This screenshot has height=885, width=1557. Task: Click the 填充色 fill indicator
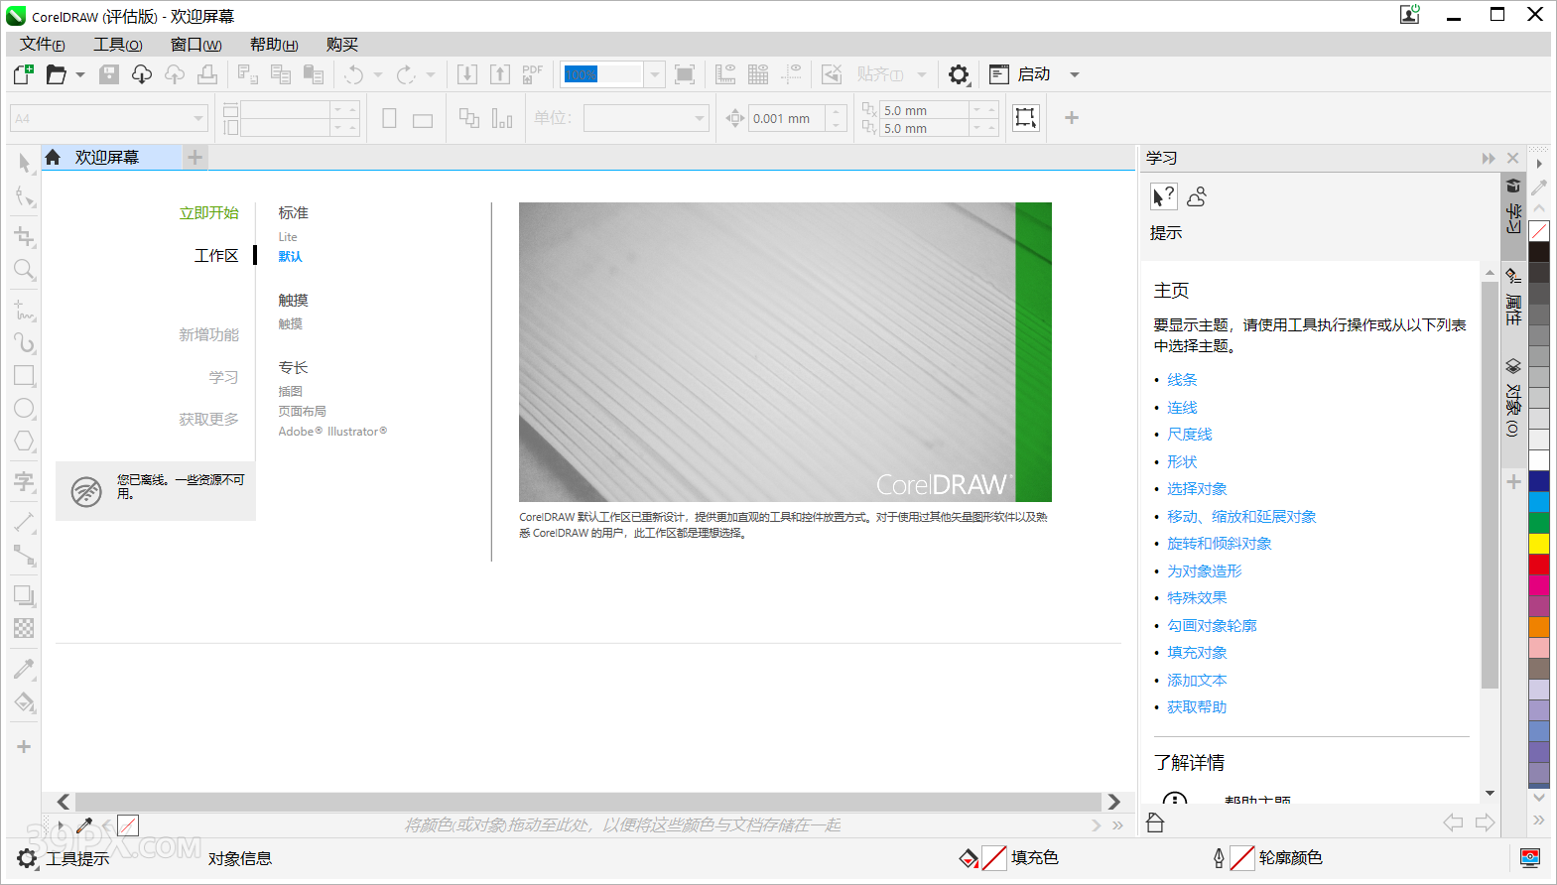pyautogui.click(x=1009, y=858)
